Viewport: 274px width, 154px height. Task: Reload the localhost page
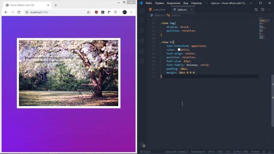click(x=19, y=12)
